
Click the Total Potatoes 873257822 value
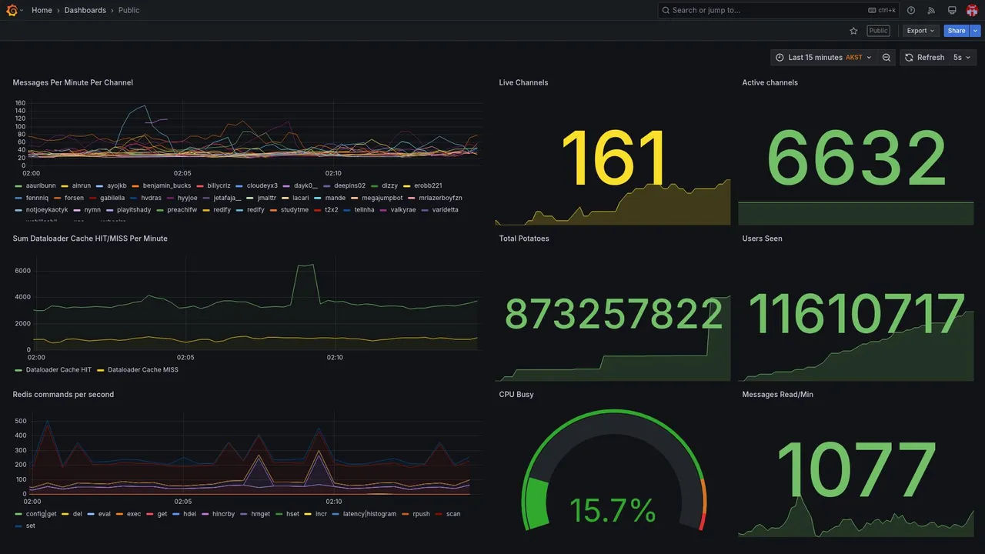point(613,315)
